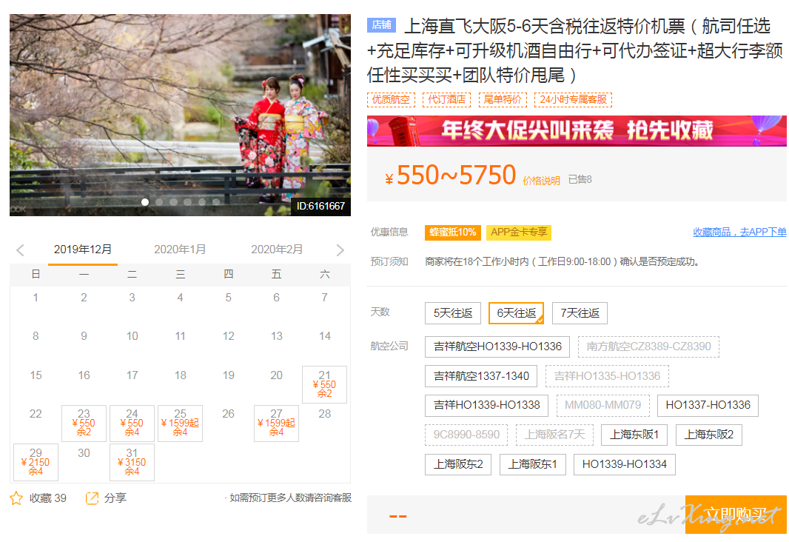Click the share icon

pos(92,498)
